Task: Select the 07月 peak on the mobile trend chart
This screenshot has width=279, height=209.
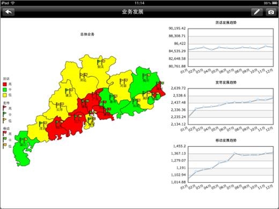Action: pyautogui.click(x=234, y=153)
